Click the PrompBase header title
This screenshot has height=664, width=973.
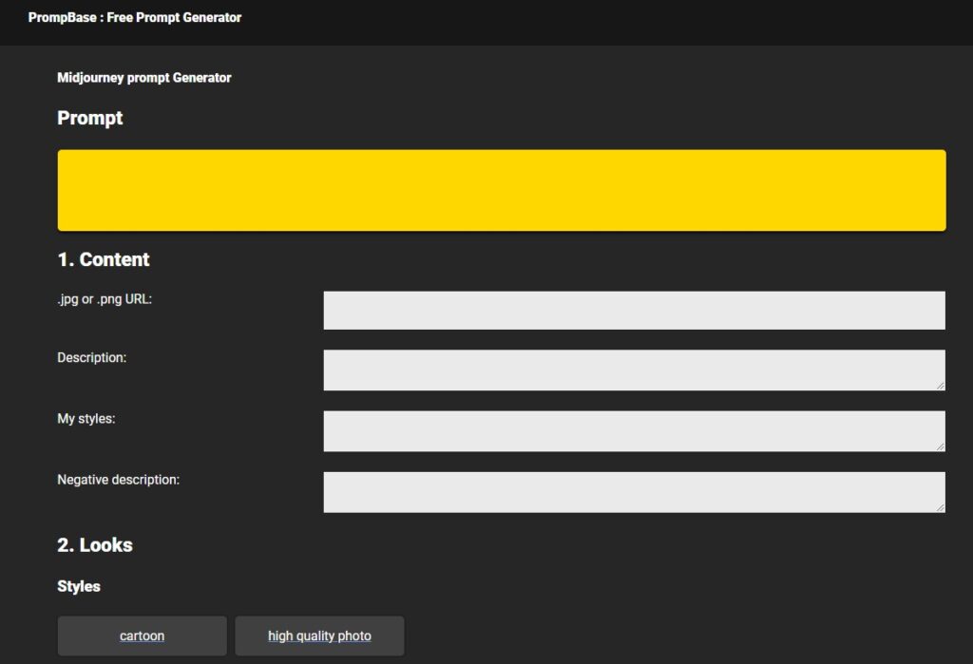pos(134,17)
